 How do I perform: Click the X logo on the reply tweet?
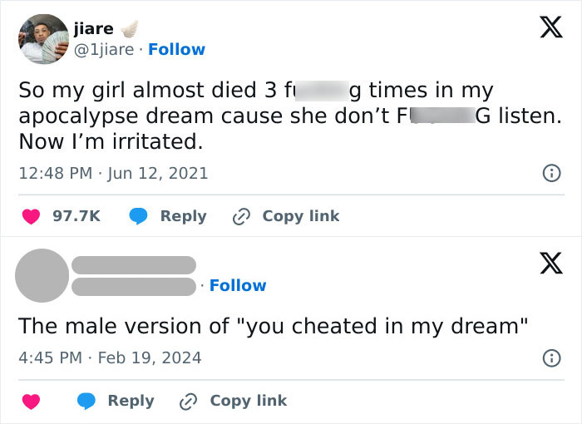(545, 263)
